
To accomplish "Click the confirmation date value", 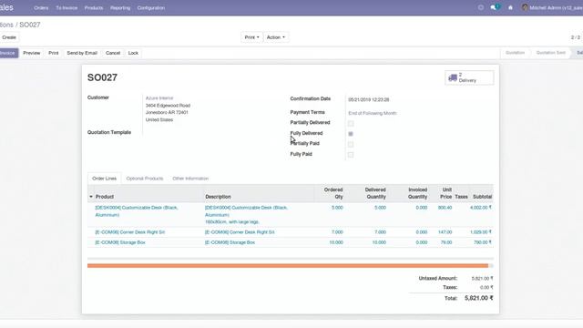I will click(x=368, y=99).
